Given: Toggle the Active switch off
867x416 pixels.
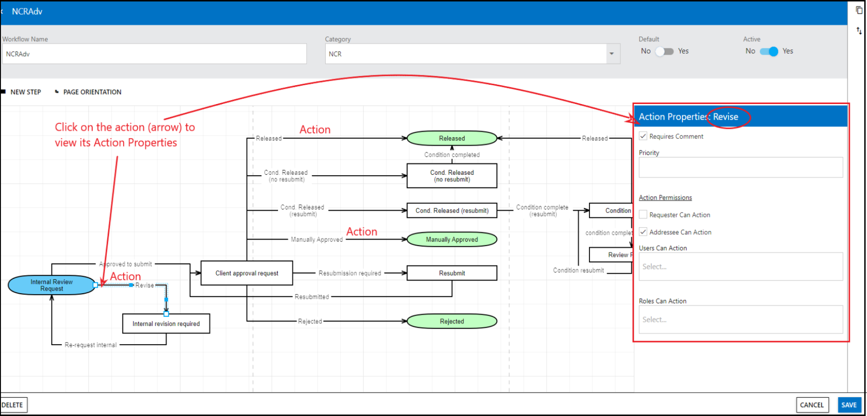Looking at the screenshot, I should (769, 52).
